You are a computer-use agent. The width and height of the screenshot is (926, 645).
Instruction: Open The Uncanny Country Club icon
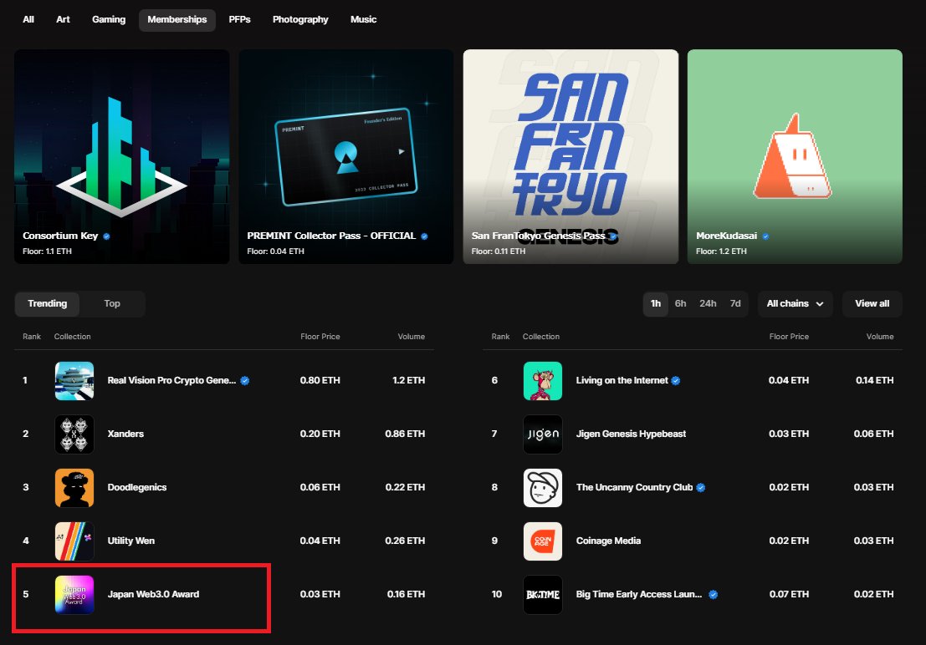coord(543,487)
